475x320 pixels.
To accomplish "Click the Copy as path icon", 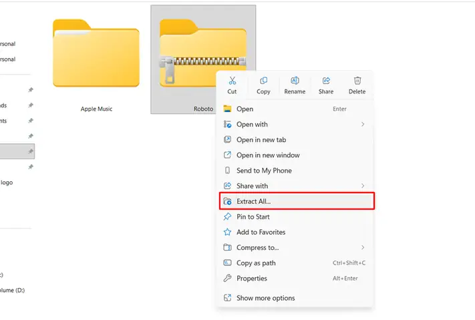I will (227, 263).
